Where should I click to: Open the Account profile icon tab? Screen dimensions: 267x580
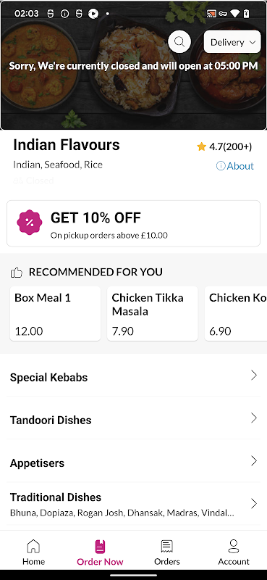(234, 546)
